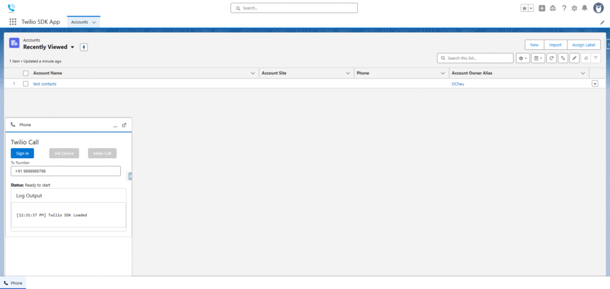Open list view controls gear

(x=523, y=58)
